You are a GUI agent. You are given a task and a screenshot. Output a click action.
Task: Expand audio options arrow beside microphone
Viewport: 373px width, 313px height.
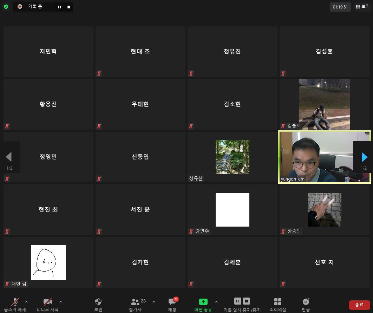coord(26,302)
